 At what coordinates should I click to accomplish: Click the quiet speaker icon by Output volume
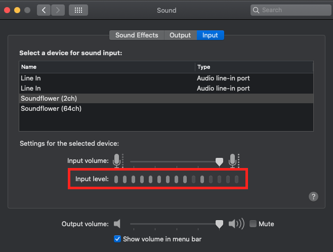coord(117,224)
